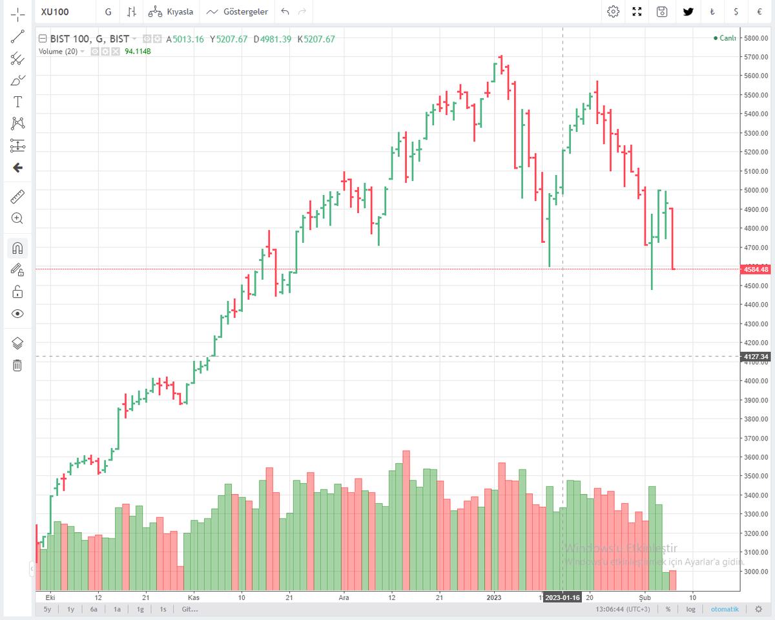Toggle Volume indicator visibility eye

point(94,51)
